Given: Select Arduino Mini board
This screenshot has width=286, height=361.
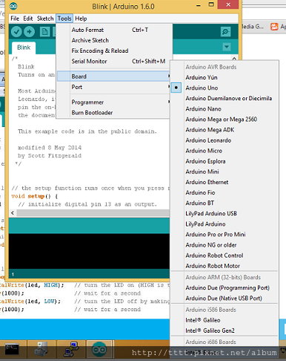Looking at the screenshot, I should 225,172.
